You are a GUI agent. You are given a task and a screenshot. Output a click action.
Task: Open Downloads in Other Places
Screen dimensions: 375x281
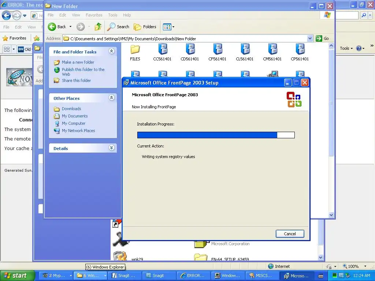click(71, 109)
